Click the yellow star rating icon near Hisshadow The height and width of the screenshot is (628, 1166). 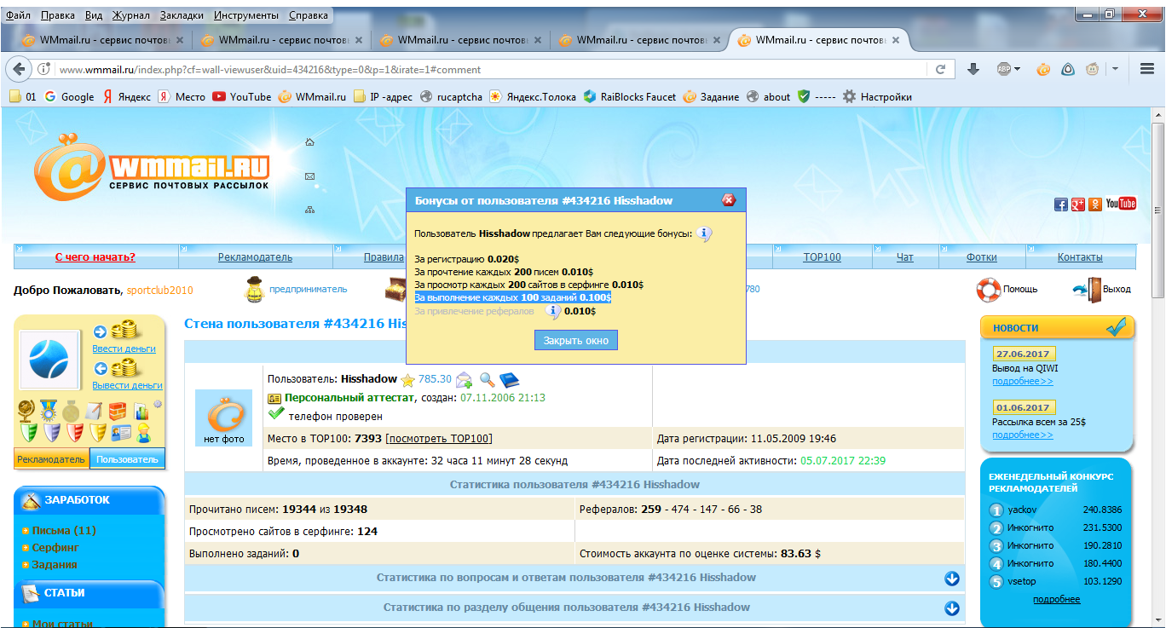[407, 380]
